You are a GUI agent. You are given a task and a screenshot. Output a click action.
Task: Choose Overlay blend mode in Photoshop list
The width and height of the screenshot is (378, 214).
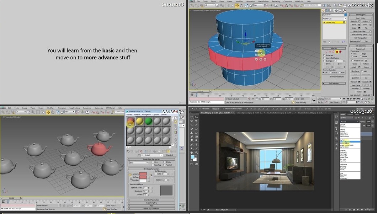(x=342, y=151)
